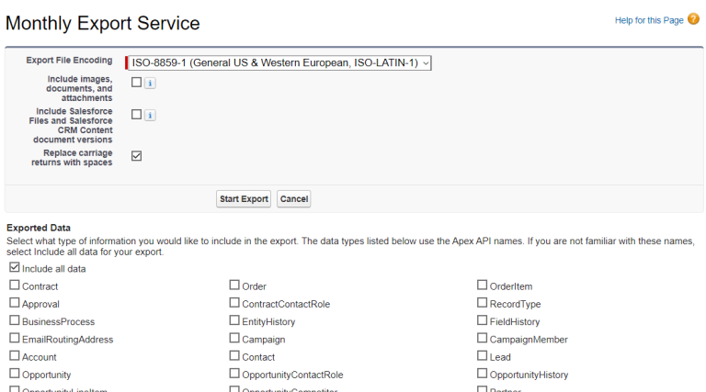This screenshot has height=392, width=706.
Task: Check the EmailRoutingAddress checkbox
Action: click(x=14, y=339)
